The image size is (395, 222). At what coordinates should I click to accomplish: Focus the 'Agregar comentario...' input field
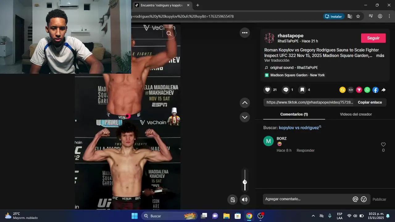307,199
